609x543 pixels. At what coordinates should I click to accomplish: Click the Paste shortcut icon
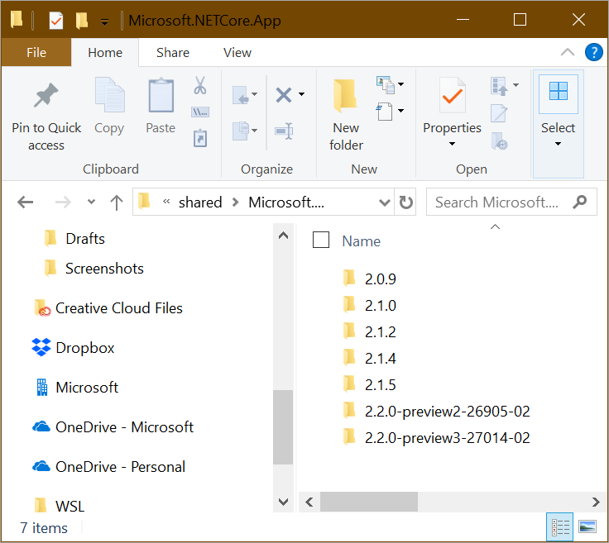[200, 138]
